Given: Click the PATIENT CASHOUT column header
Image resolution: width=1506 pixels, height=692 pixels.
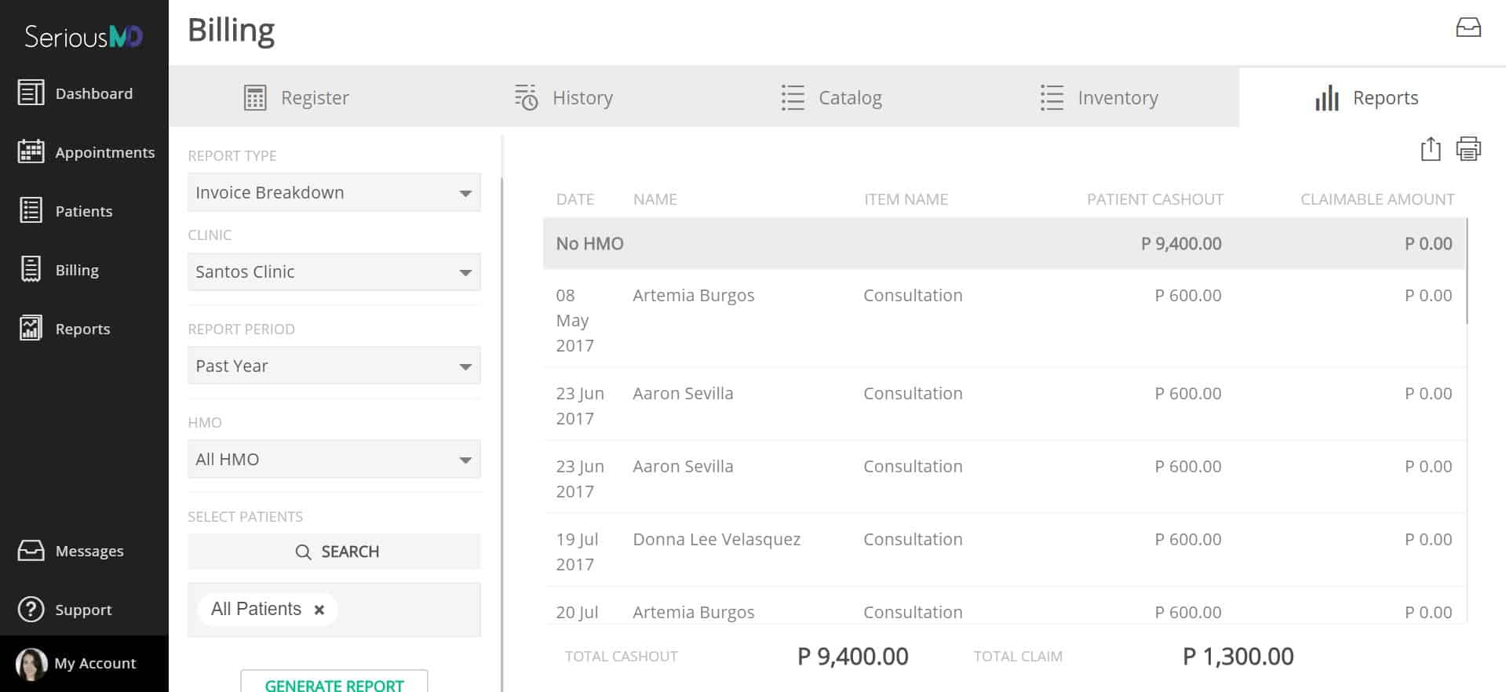Looking at the screenshot, I should (1154, 199).
